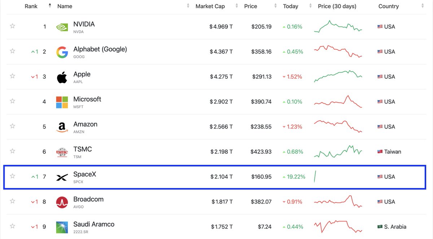Toggle favorite star for NVIDIA

click(13, 26)
